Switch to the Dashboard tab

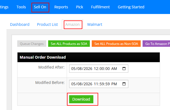point(20,24)
